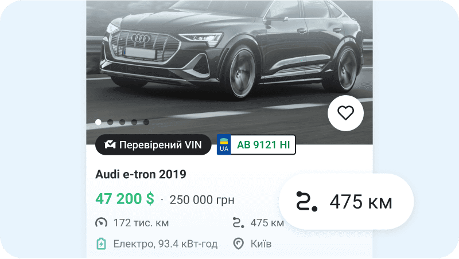Screen dimensions: 459x259
Task: Click the green battery charging icon
Action: point(102,244)
